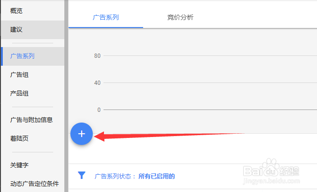Open 产品组 sidebar item
The width and height of the screenshot is (317, 192).
(19, 93)
